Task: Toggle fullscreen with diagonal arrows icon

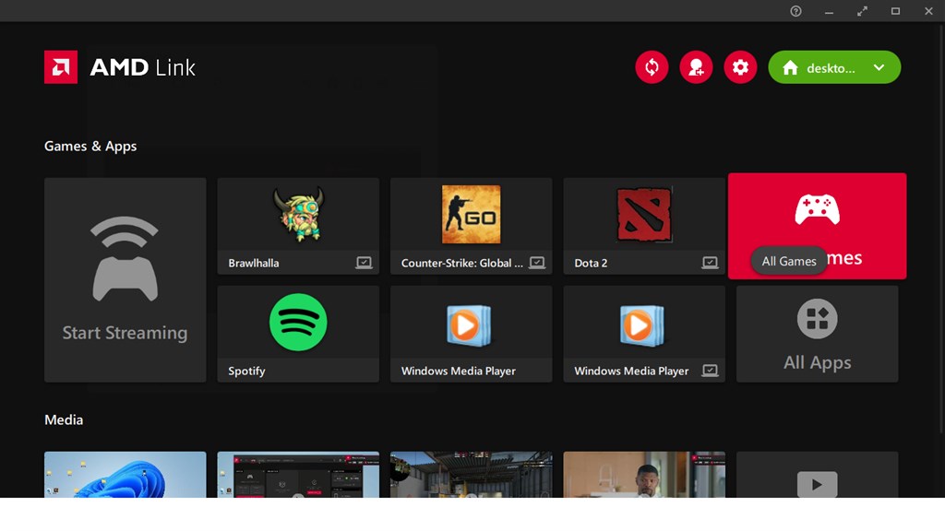Action: [863, 11]
